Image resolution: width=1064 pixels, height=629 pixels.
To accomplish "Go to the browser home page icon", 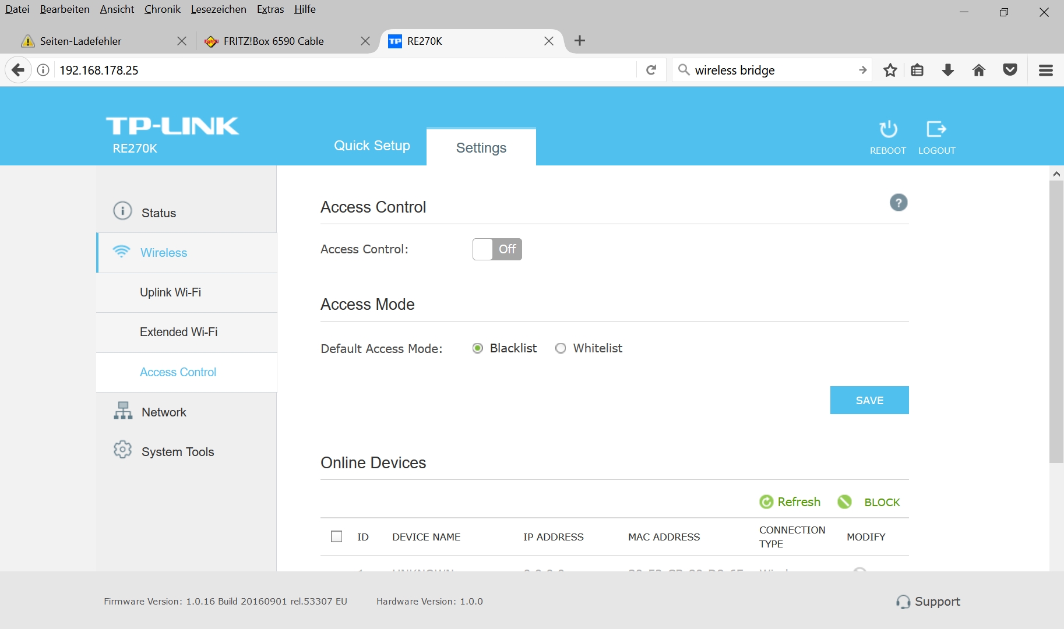I will (979, 70).
